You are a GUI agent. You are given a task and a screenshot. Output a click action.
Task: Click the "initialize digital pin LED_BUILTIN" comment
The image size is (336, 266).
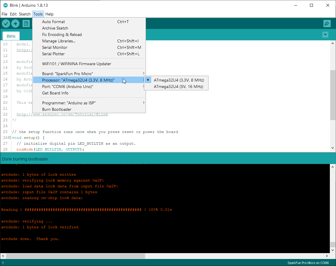[76, 144]
